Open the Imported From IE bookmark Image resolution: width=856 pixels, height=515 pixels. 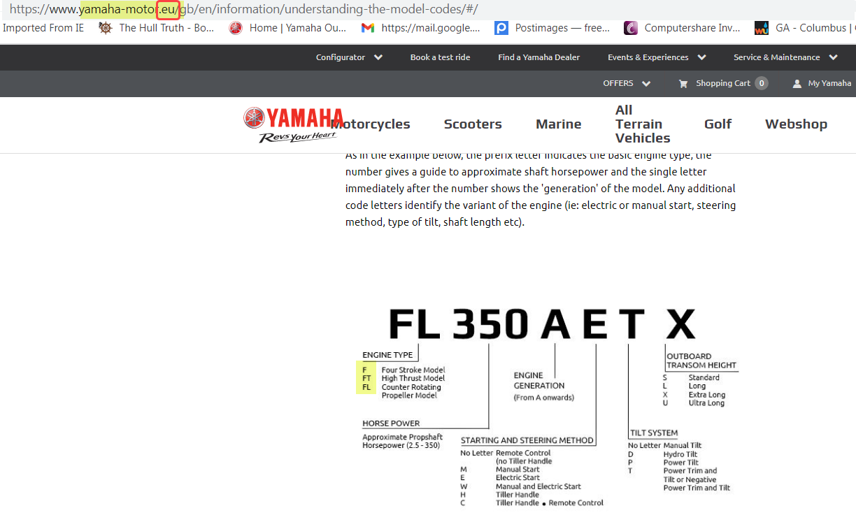click(43, 28)
